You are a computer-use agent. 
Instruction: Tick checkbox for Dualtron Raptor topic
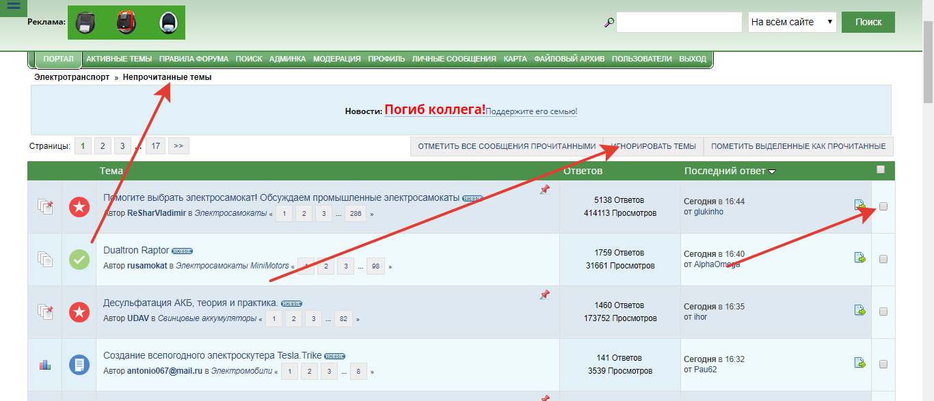pyautogui.click(x=883, y=259)
